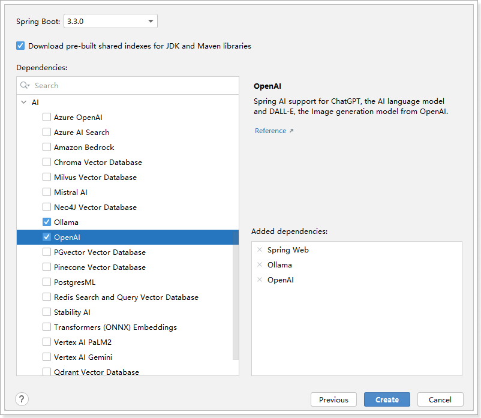
Task: Tick the PostgresML checkbox
Action: point(47,282)
